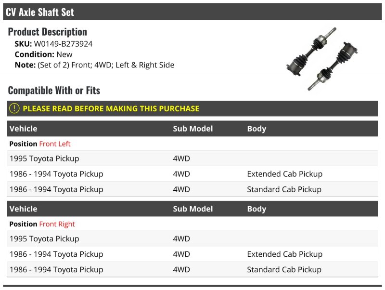
Task: Click the Compatible With or Fits heading
Action: (54, 91)
